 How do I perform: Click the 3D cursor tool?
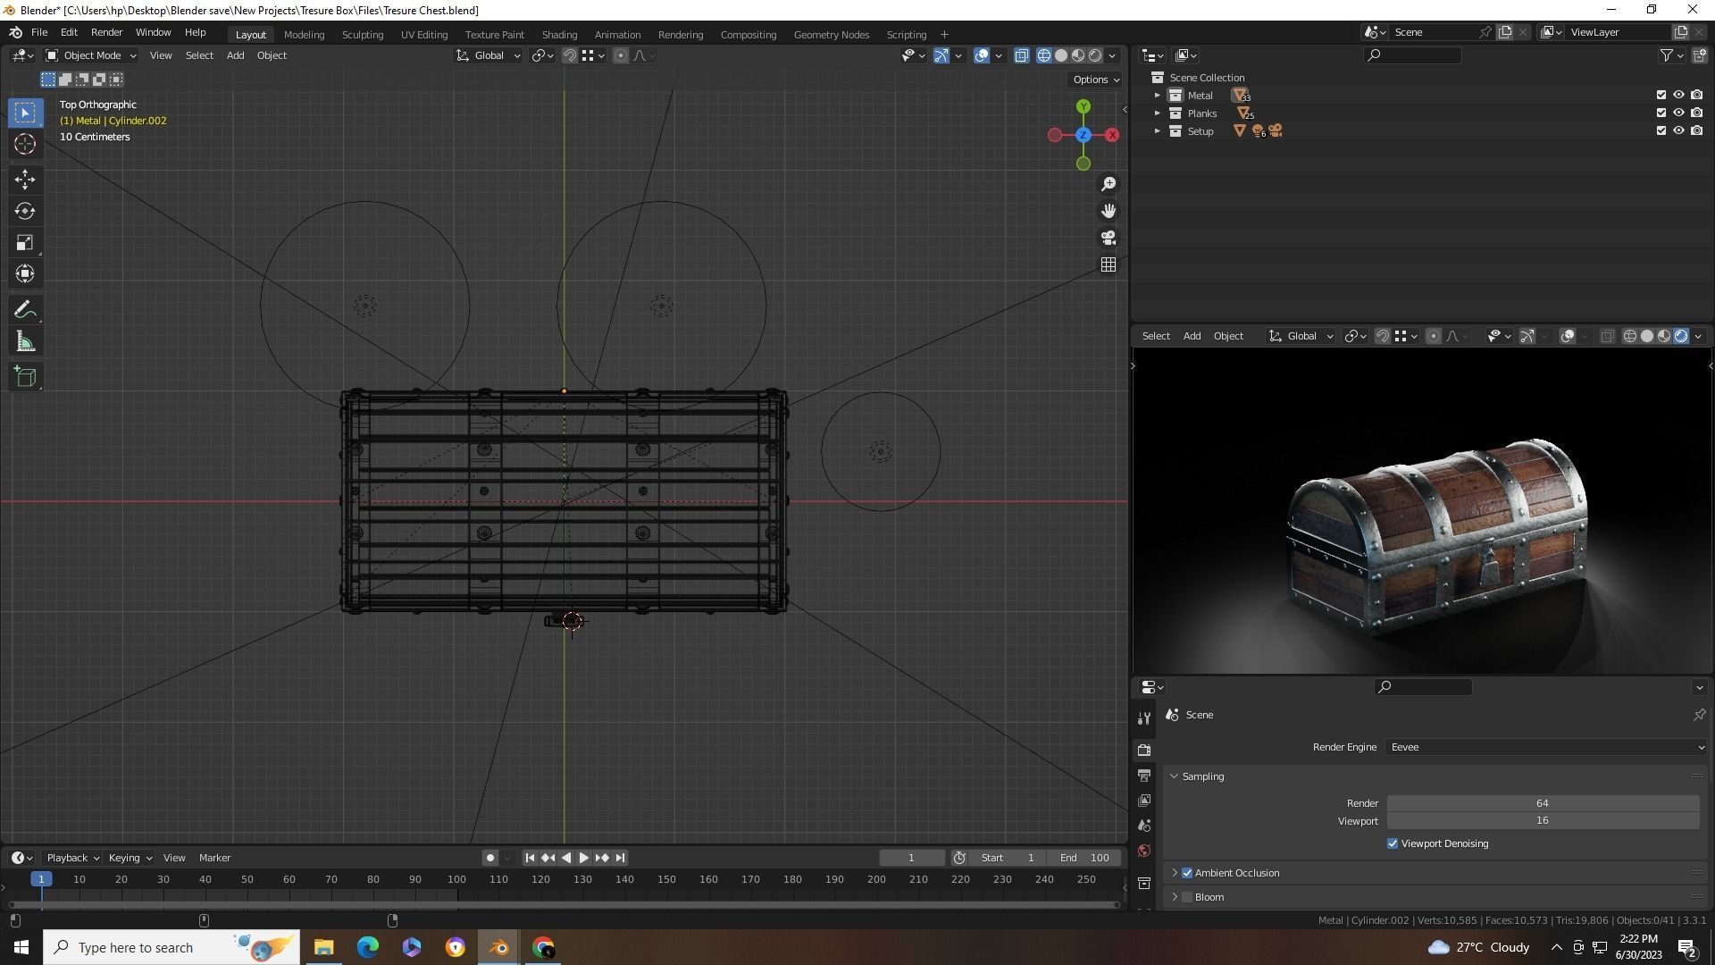pos(25,144)
